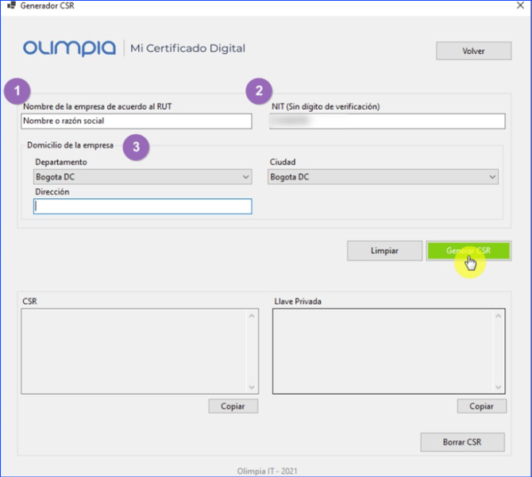Click the purple step 1 badge
The image size is (532, 477).
click(17, 90)
